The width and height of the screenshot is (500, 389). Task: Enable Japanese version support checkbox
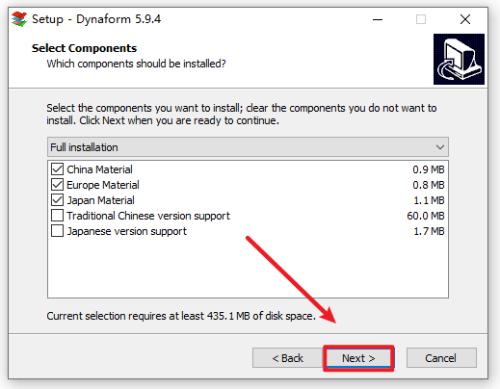click(x=57, y=231)
